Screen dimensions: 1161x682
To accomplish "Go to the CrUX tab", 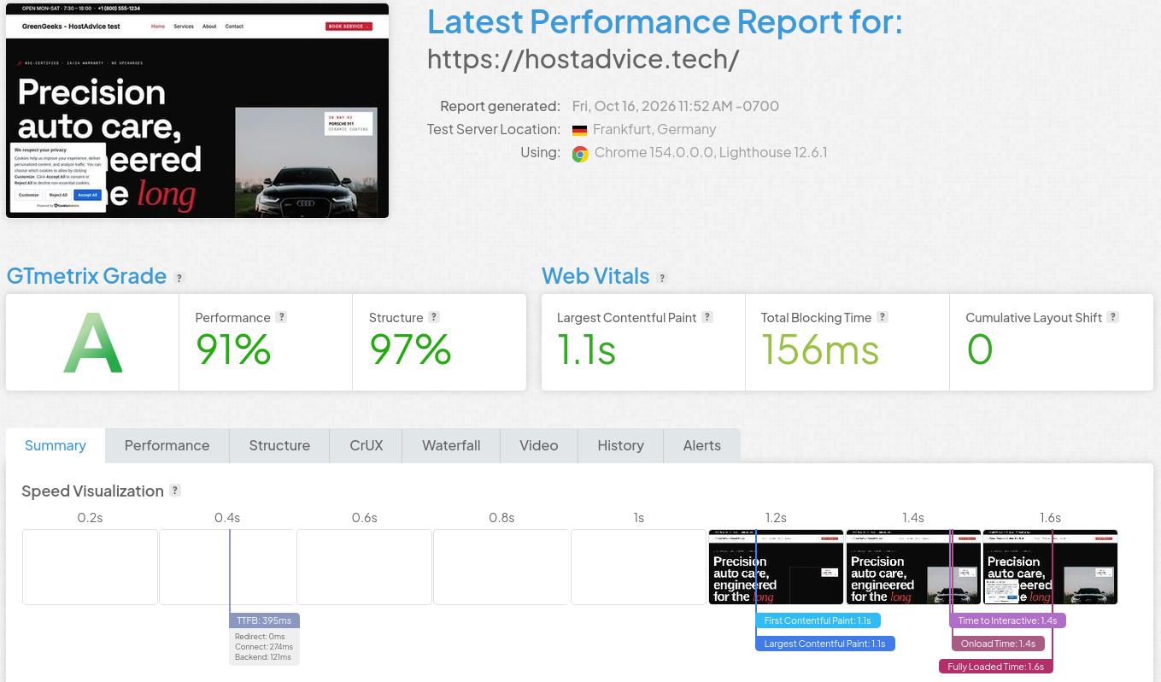I will [x=366, y=445].
